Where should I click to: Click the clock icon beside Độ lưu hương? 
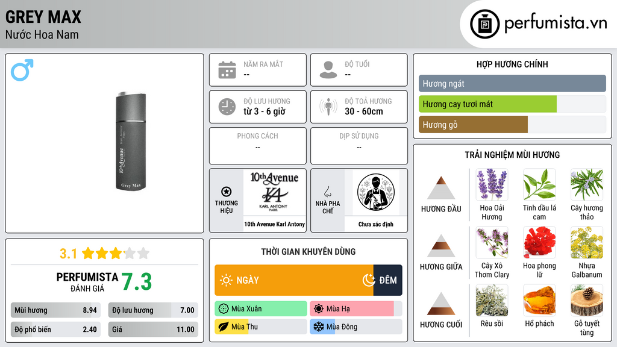[x=227, y=107]
